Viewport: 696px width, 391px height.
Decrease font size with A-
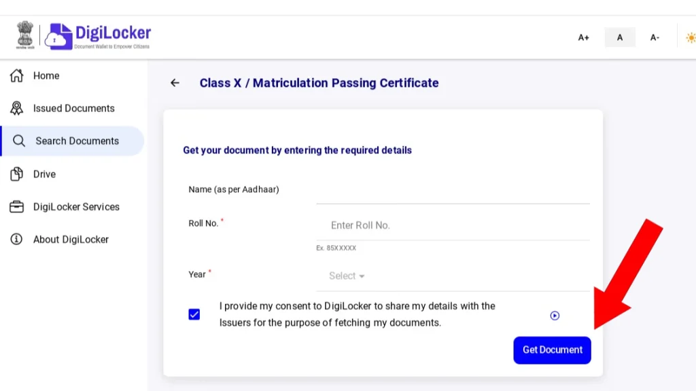655,37
